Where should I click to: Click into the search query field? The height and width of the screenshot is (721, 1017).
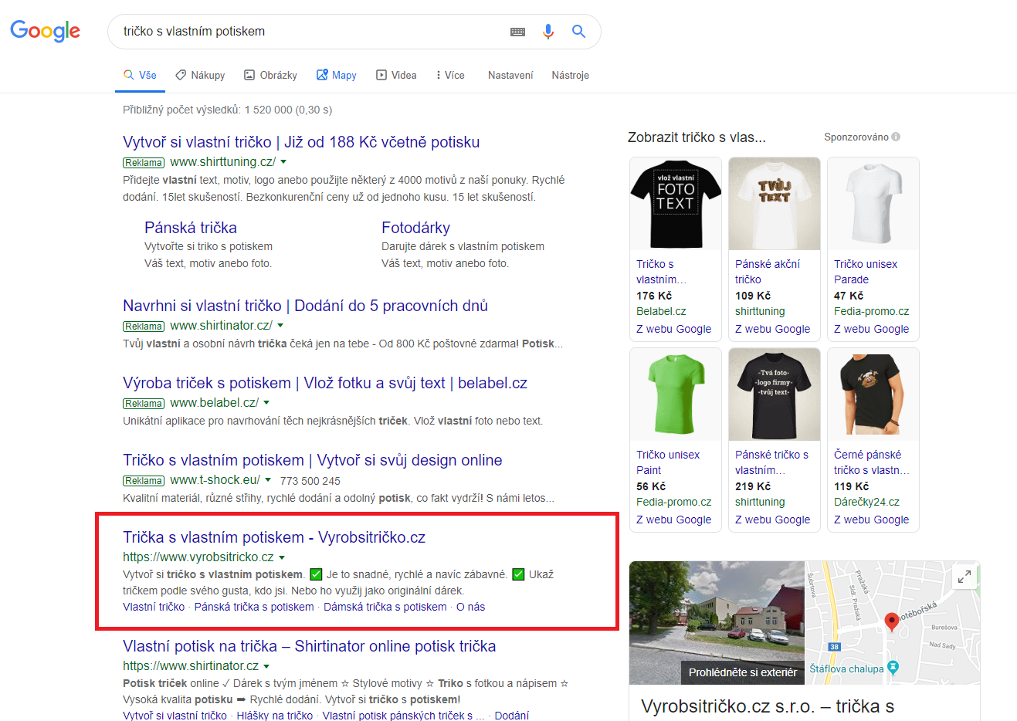click(309, 32)
